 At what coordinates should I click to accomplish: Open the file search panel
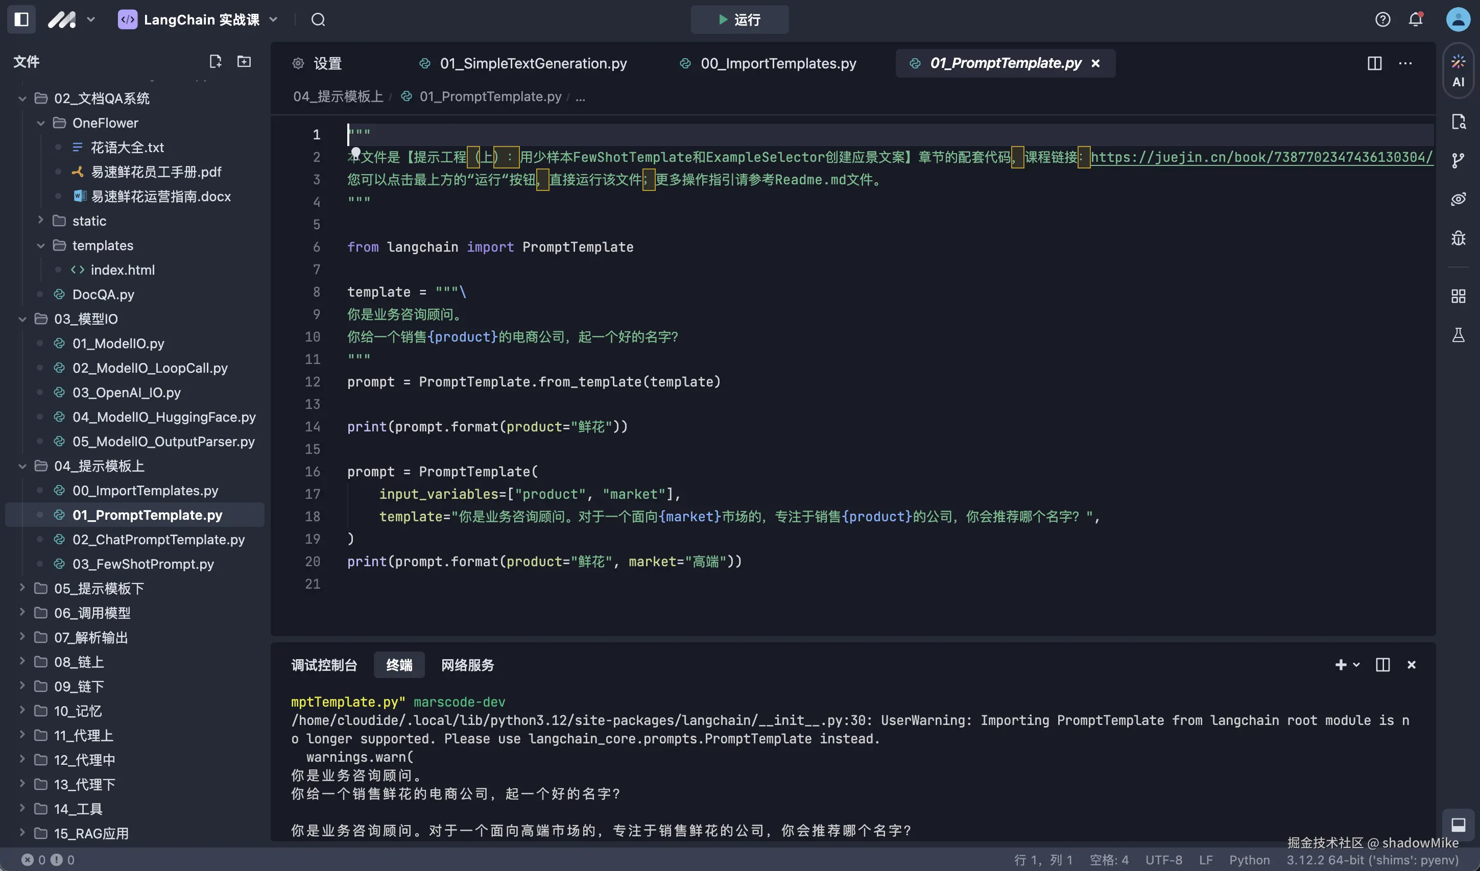click(x=1459, y=122)
